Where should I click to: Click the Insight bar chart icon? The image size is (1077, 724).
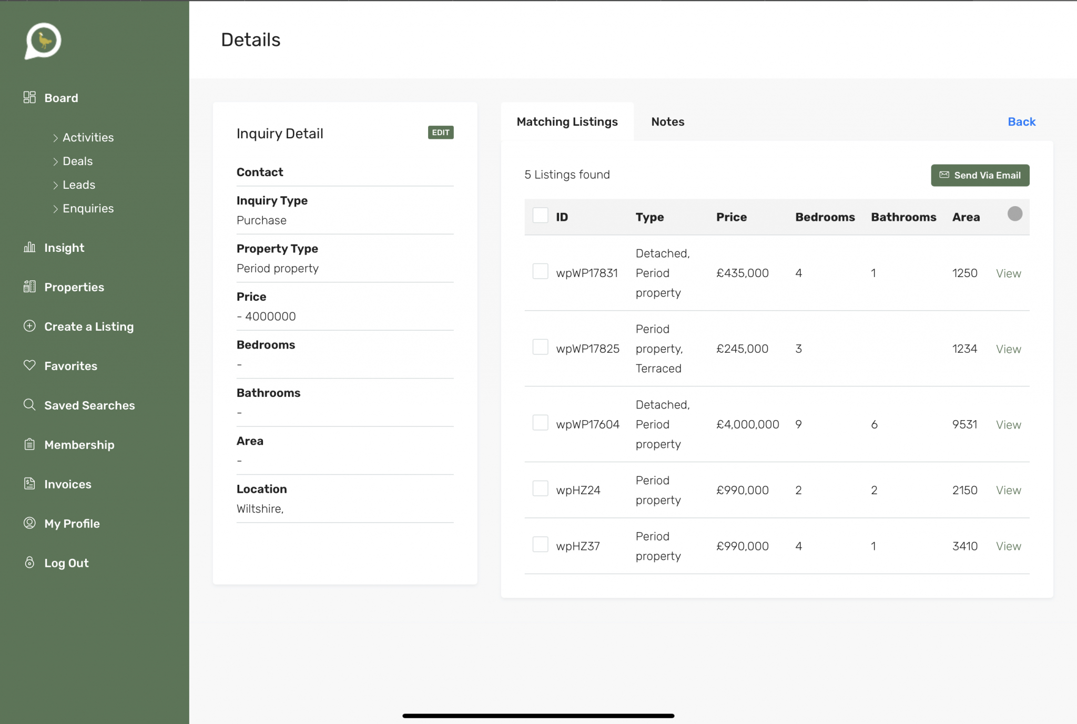pos(29,247)
